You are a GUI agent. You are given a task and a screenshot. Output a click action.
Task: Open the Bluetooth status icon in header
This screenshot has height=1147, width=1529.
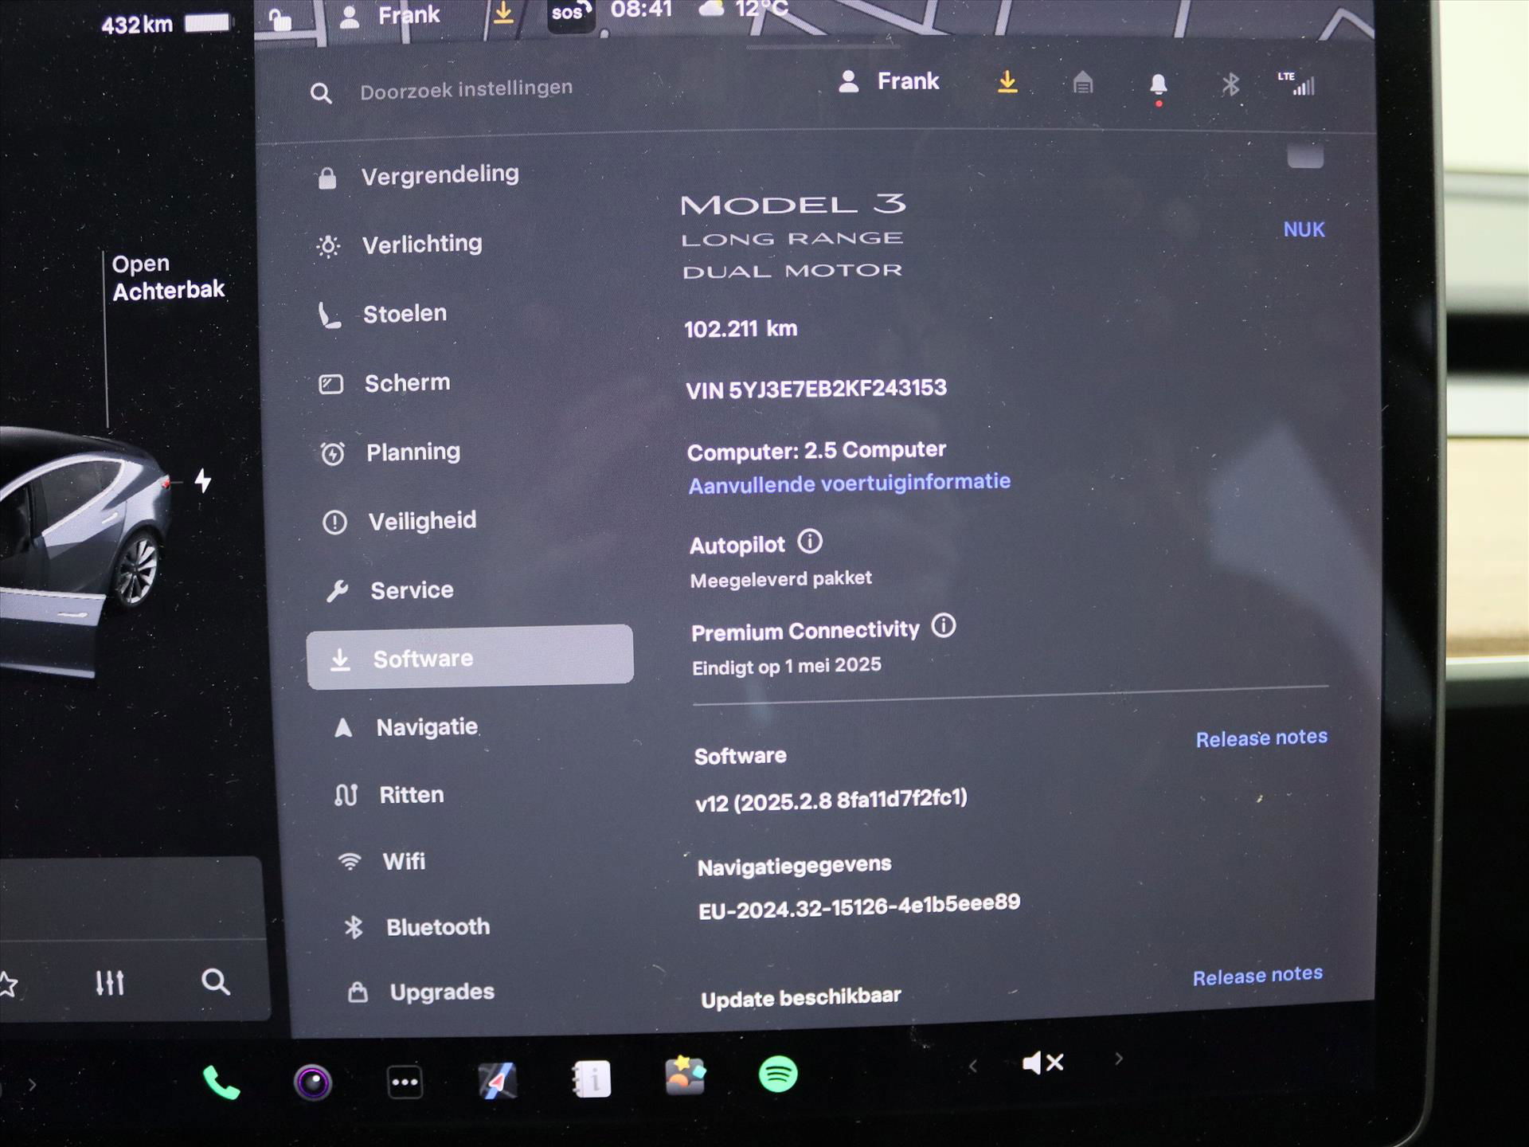click(x=1230, y=84)
